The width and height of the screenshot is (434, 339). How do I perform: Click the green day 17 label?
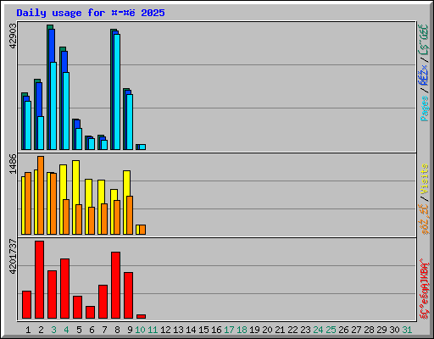pos(229,330)
